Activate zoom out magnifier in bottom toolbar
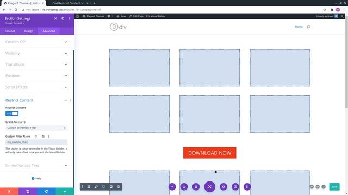 [96, 187]
